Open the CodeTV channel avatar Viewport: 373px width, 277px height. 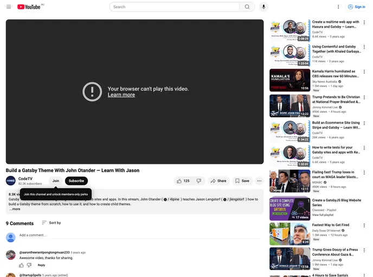point(10,181)
